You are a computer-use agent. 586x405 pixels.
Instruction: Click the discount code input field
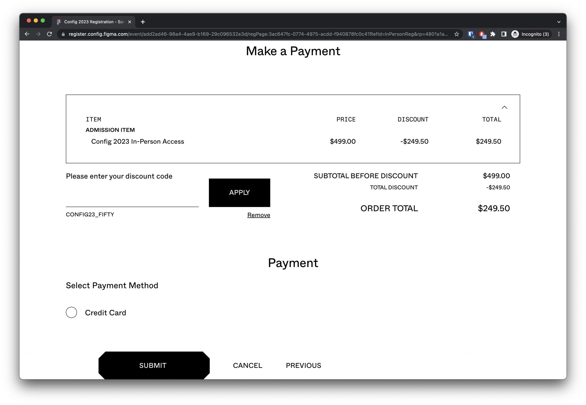(132, 200)
